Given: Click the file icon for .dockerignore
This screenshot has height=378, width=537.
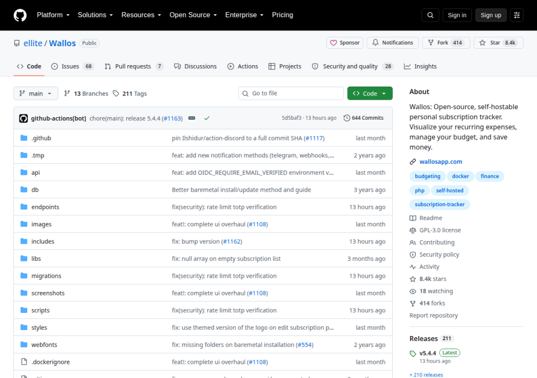Looking at the screenshot, I should pos(24,362).
